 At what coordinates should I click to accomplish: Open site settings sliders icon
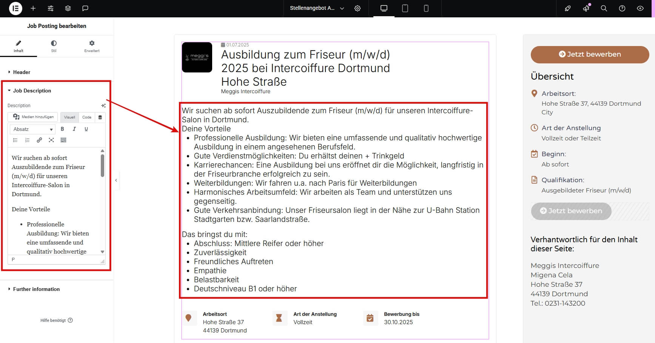pyautogui.click(x=51, y=8)
